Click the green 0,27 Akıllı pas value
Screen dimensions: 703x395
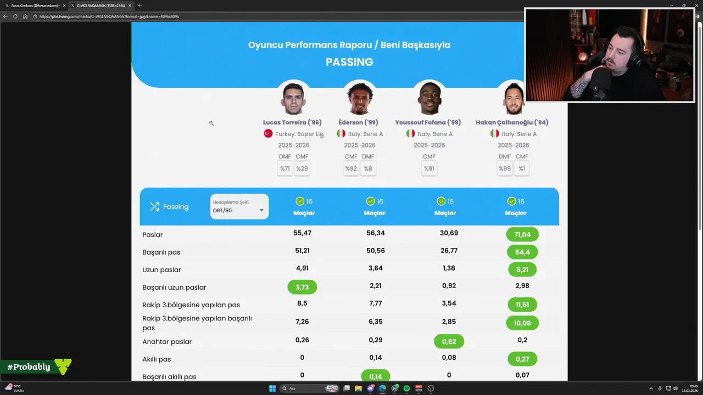(522, 359)
